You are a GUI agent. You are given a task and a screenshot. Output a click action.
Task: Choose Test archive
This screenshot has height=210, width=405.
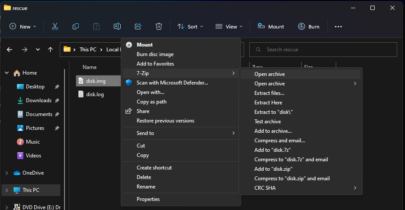[x=300, y=122]
